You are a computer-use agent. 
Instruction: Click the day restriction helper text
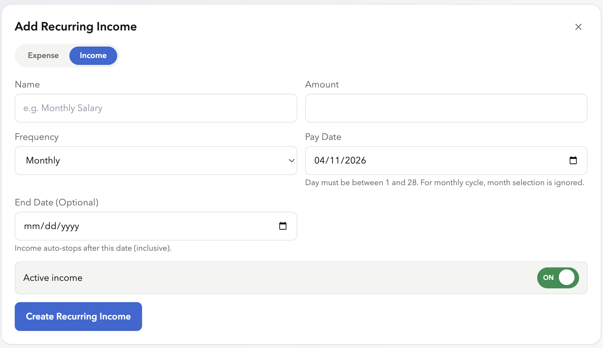444,183
